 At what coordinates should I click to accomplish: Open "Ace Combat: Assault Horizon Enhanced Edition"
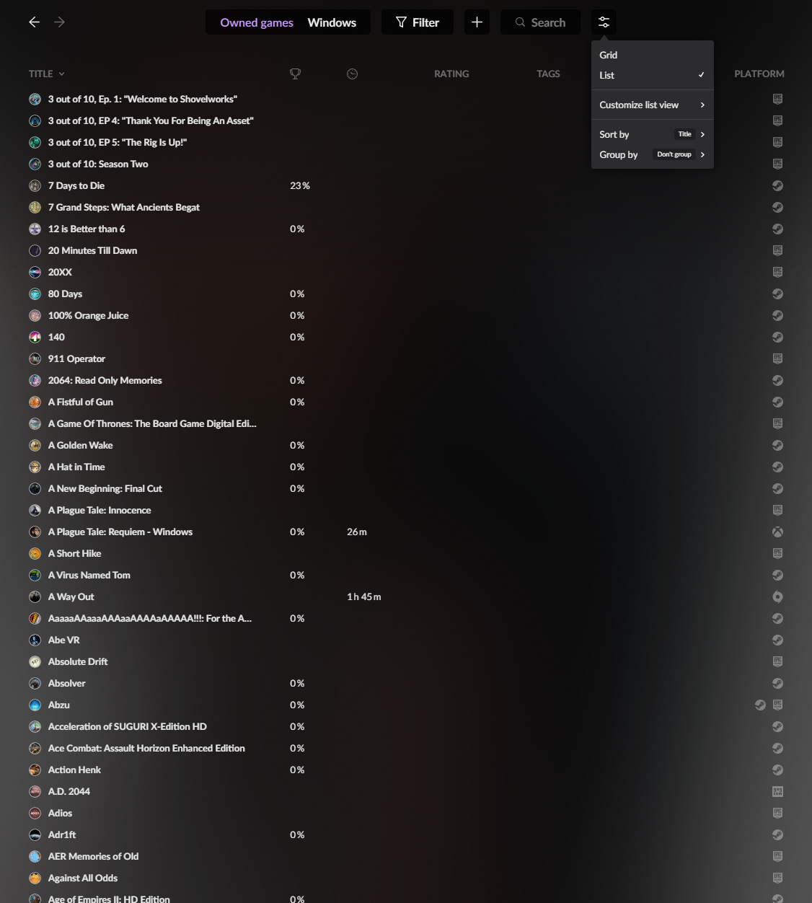(x=146, y=748)
